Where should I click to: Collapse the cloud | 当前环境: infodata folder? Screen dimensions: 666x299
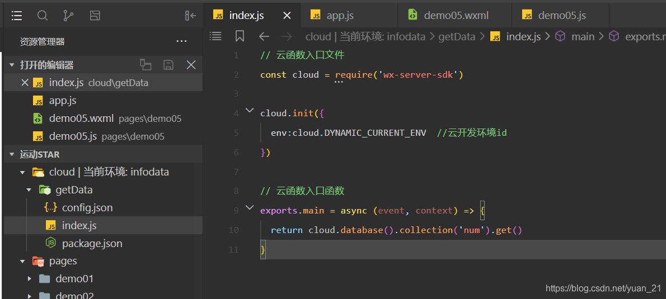(22, 172)
